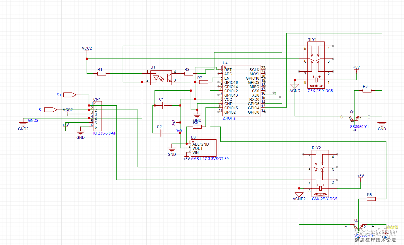Click the MISO pin label on U4
Screen dimensions: 404x245
pyautogui.click(x=255, y=87)
